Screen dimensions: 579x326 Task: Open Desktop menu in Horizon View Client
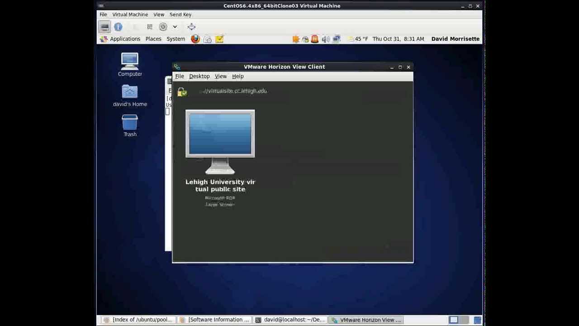[x=199, y=76]
